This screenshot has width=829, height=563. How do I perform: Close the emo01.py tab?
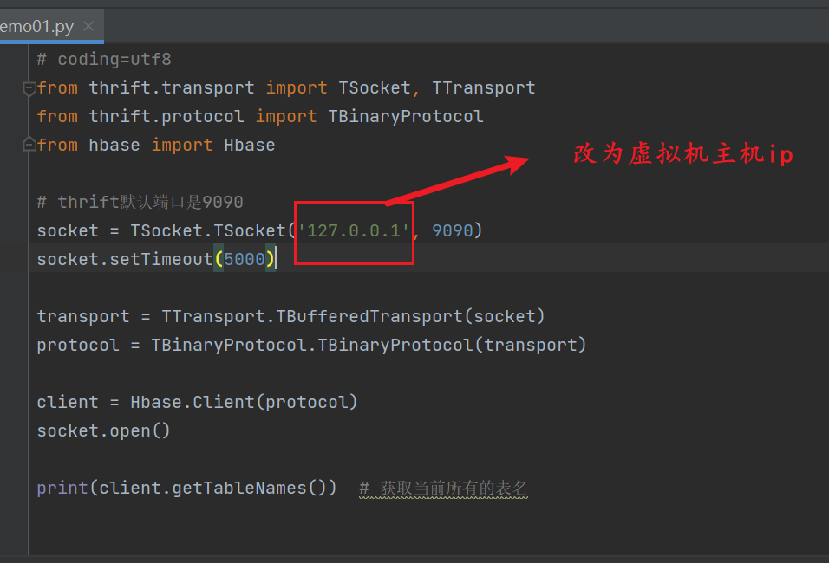click(88, 26)
